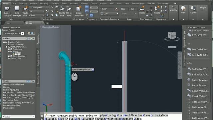Viewport: 213px width, 120px height.
Task: Click the Run slope input field
Action: tap(133, 9)
